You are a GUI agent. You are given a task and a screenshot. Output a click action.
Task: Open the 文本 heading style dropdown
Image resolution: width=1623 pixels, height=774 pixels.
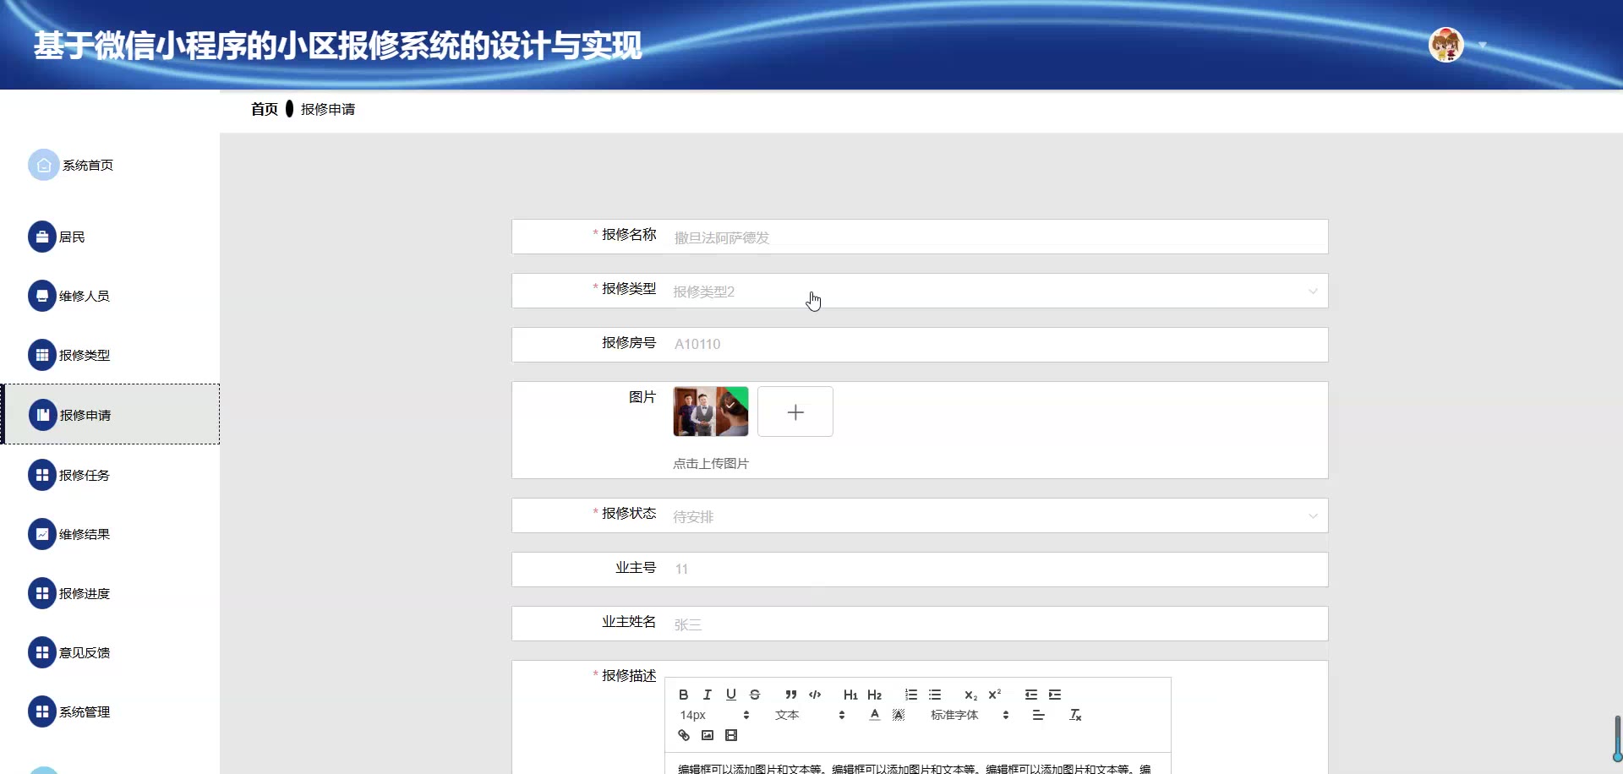coord(810,715)
